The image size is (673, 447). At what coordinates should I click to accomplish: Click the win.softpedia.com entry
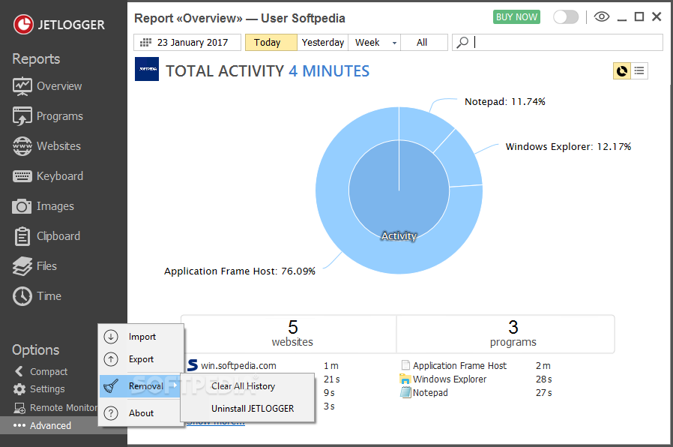tap(238, 365)
